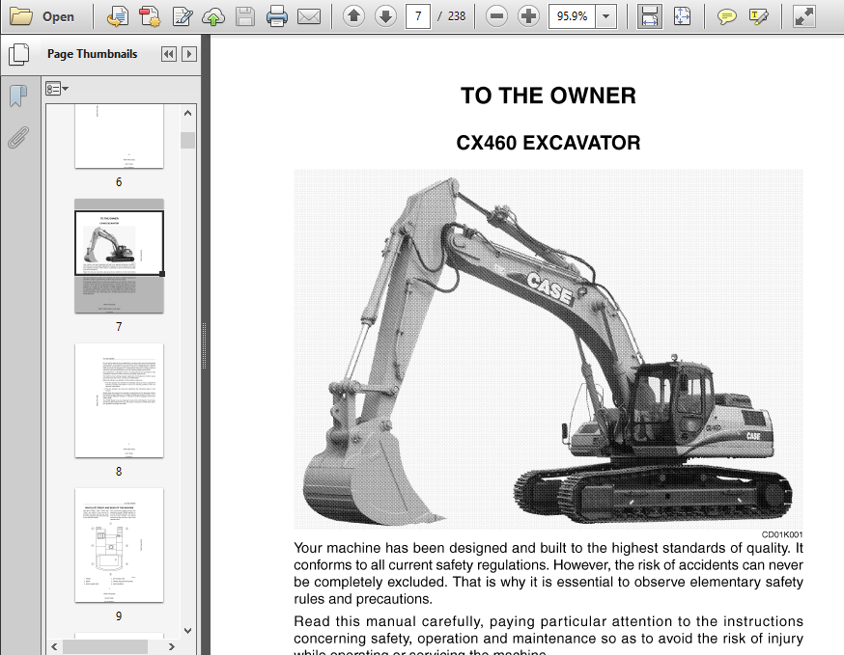Click the Open folder icon

[x=21, y=16]
